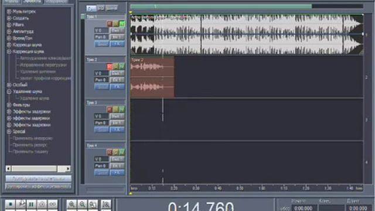Open the Out 1 output selector on Трек 2
Screen dimensions: 375x211
[x=117, y=73]
